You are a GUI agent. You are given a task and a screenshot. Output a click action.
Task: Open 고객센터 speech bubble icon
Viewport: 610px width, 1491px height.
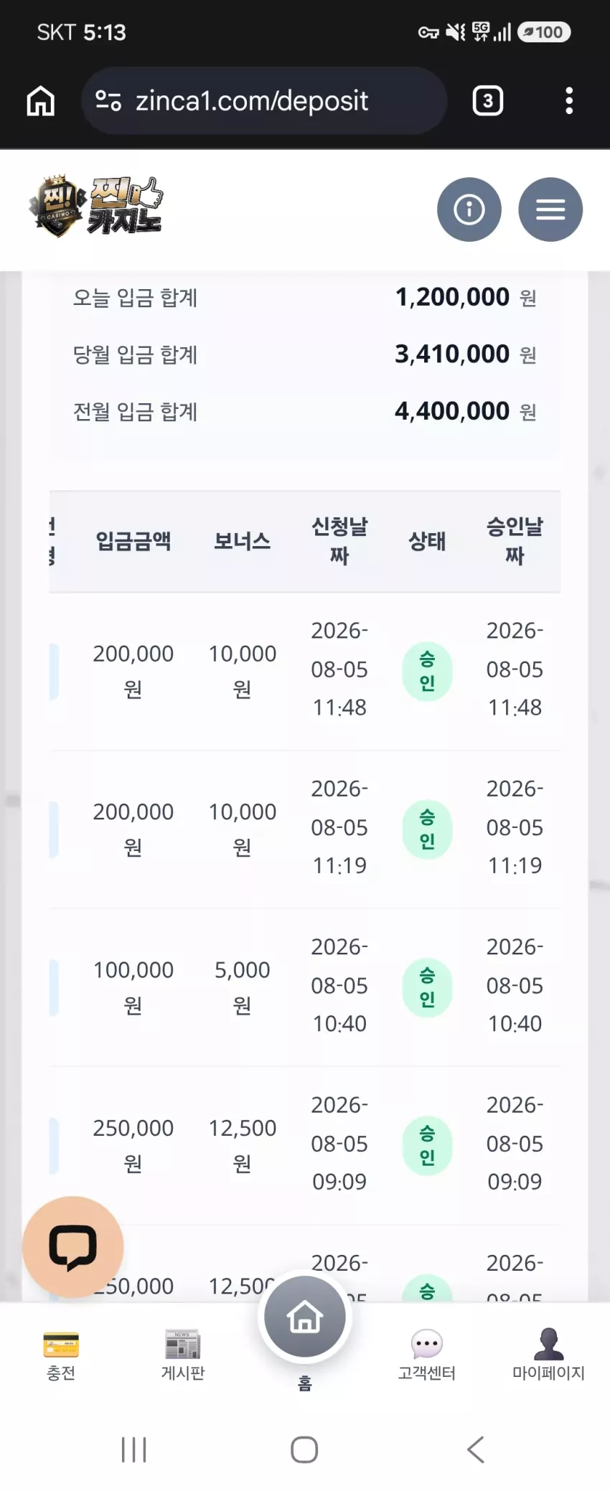[x=427, y=1344]
